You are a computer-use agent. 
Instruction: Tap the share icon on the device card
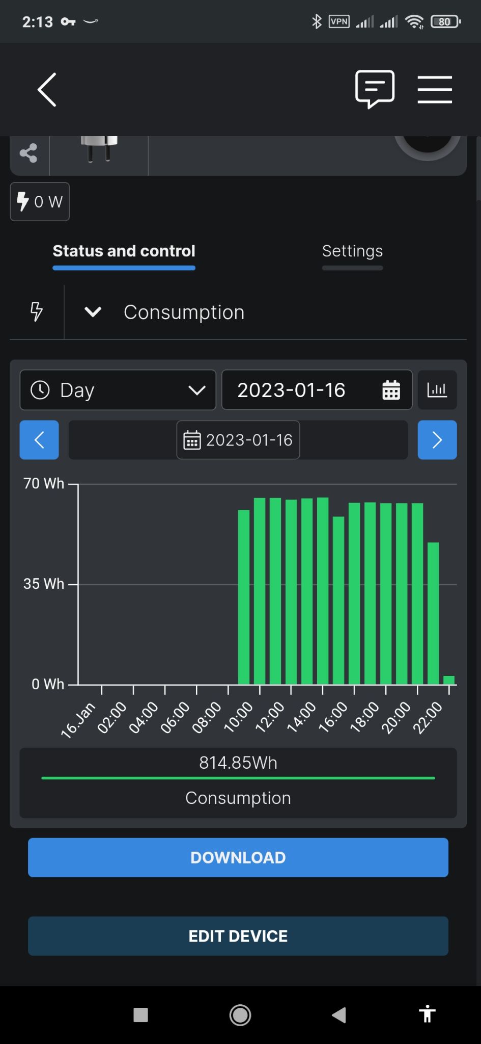pyautogui.click(x=29, y=153)
